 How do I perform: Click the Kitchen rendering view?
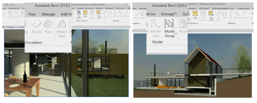[x=66, y=63]
